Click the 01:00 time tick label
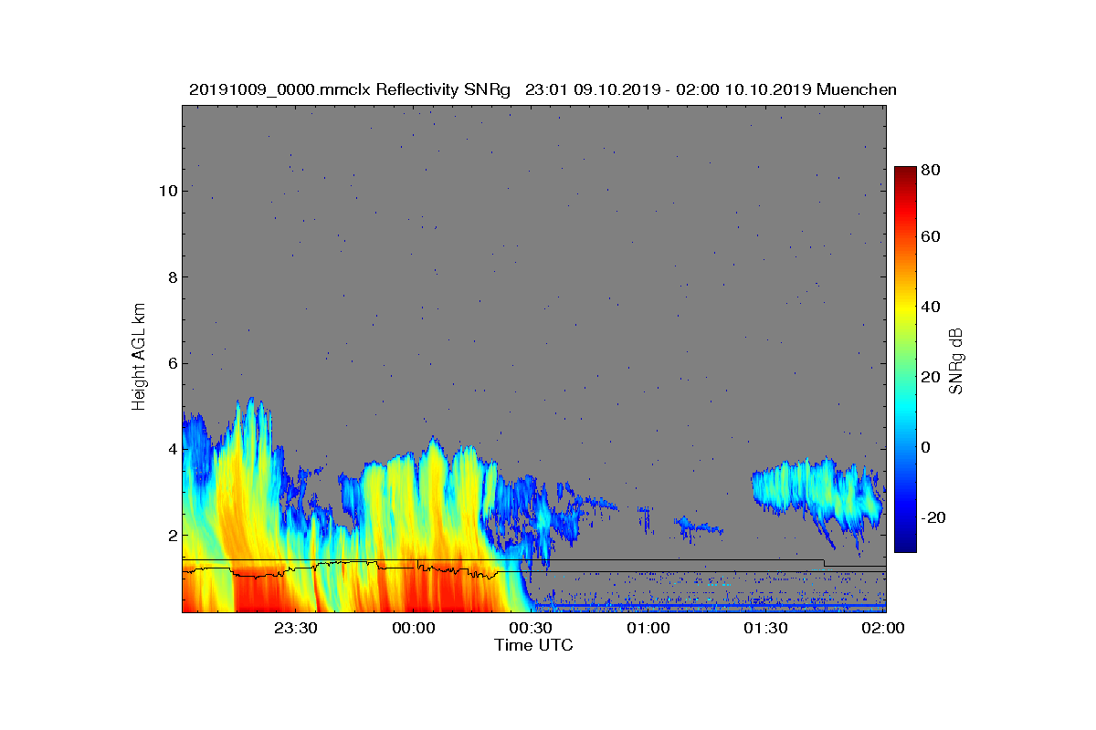 [648, 628]
